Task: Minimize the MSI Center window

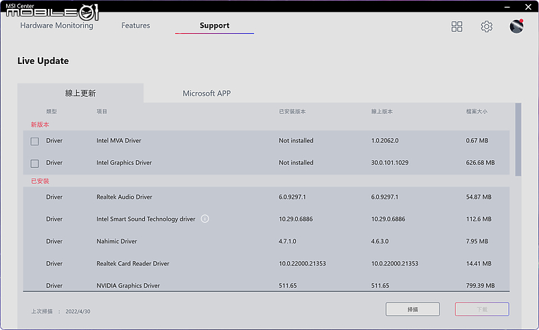Action: tap(507, 7)
